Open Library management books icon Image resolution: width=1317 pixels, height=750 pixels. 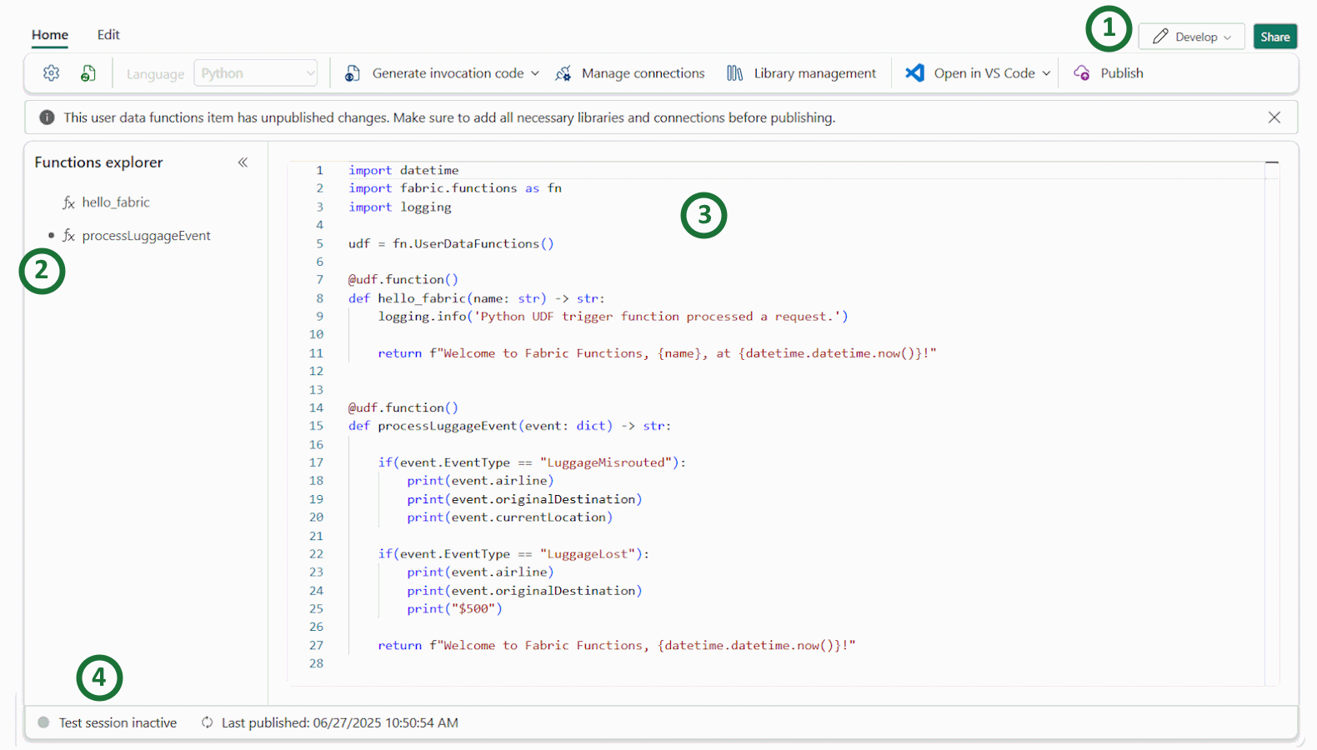tap(734, 73)
